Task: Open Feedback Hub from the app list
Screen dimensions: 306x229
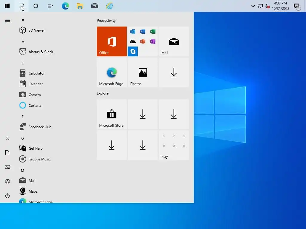Action: [x=54, y=127]
